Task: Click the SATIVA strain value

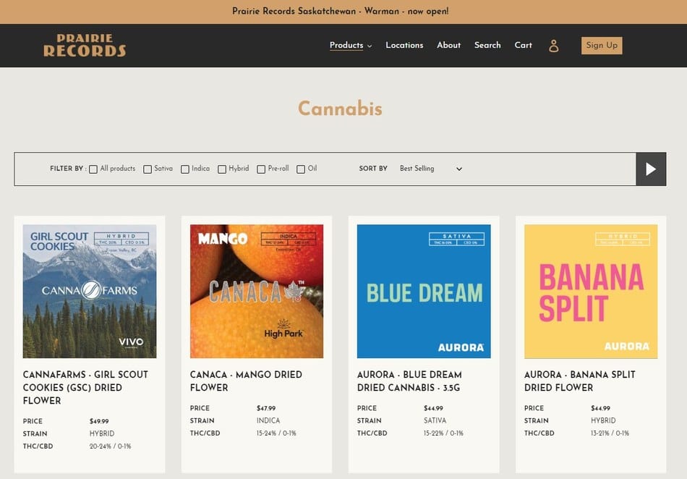Action: (435, 420)
